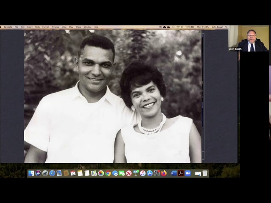Open the App Store icon in dock
Screen dimensions: 271x203
pos(149,173)
